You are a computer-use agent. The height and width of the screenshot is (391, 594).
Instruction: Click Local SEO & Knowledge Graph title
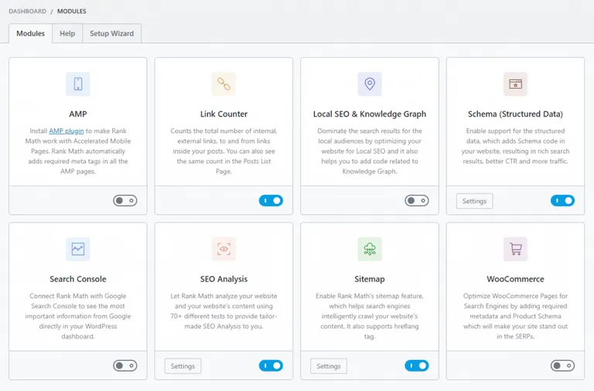pyautogui.click(x=370, y=114)
